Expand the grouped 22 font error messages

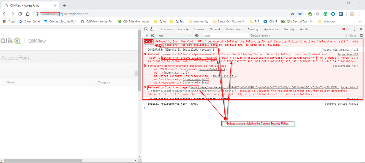[x=149, y=41]
